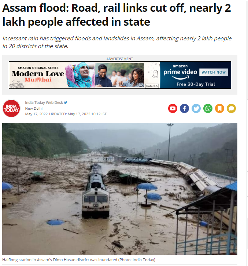Click the photo caption about Halflong station
Screen dimensions: 248x266
[x=79, y=260]
